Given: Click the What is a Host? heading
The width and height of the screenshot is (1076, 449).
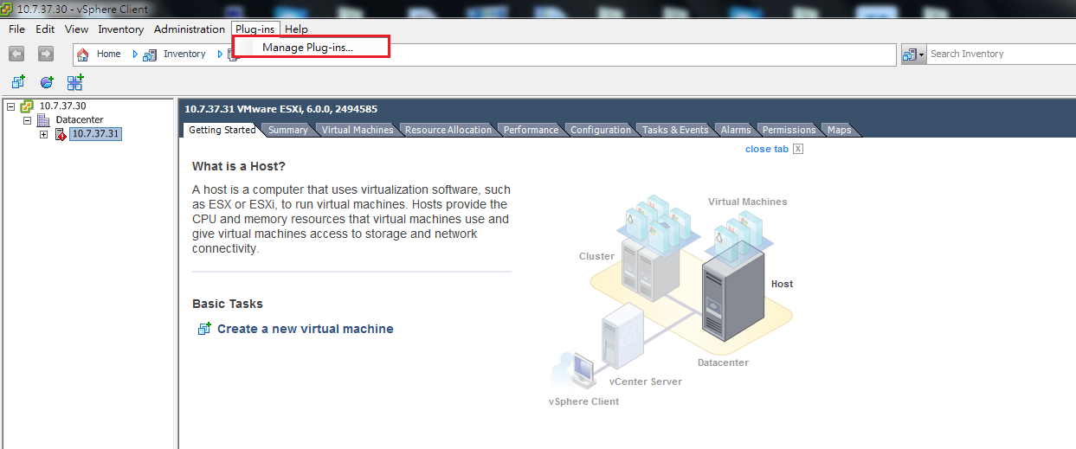Looking at the screenshot, I should point(239,166).
